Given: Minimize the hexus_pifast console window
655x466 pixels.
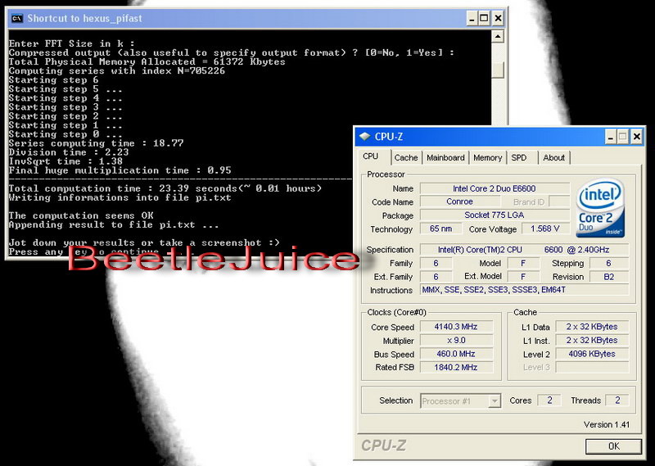Looking at the screenshot, I should tap(472, 18).
